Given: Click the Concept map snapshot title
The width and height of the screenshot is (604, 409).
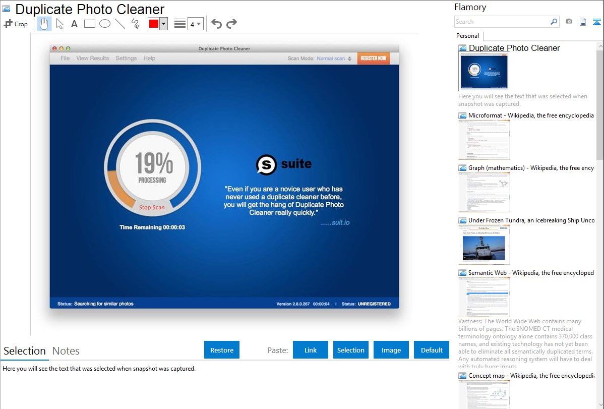Looking at the screenshot, I should pos(531,375).
